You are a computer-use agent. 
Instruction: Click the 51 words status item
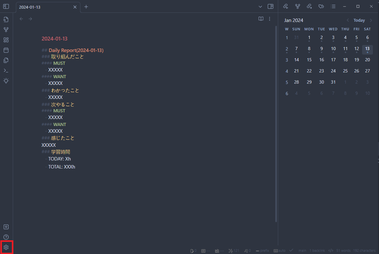click(x=343, y=250)
